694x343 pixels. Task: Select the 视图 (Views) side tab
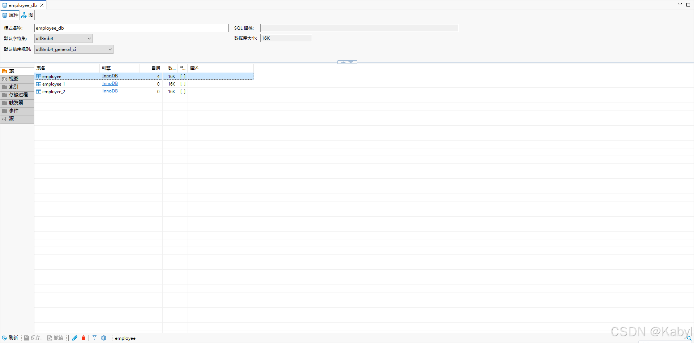coord(17,79)
